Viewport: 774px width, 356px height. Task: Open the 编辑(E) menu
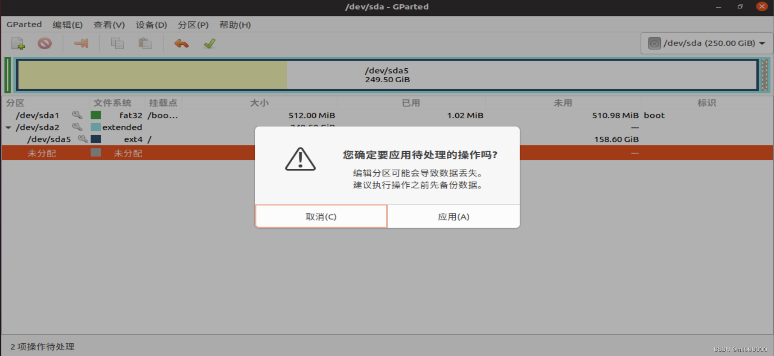[67, 25]
